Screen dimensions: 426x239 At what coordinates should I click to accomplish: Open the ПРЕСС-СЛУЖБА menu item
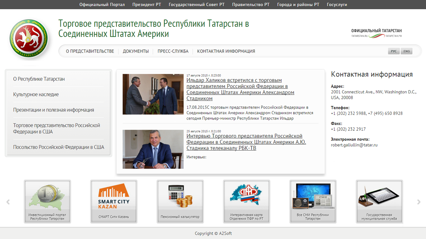pos(173,51)
